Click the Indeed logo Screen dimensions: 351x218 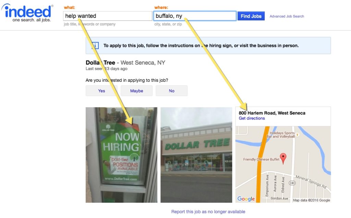(27, 13)
